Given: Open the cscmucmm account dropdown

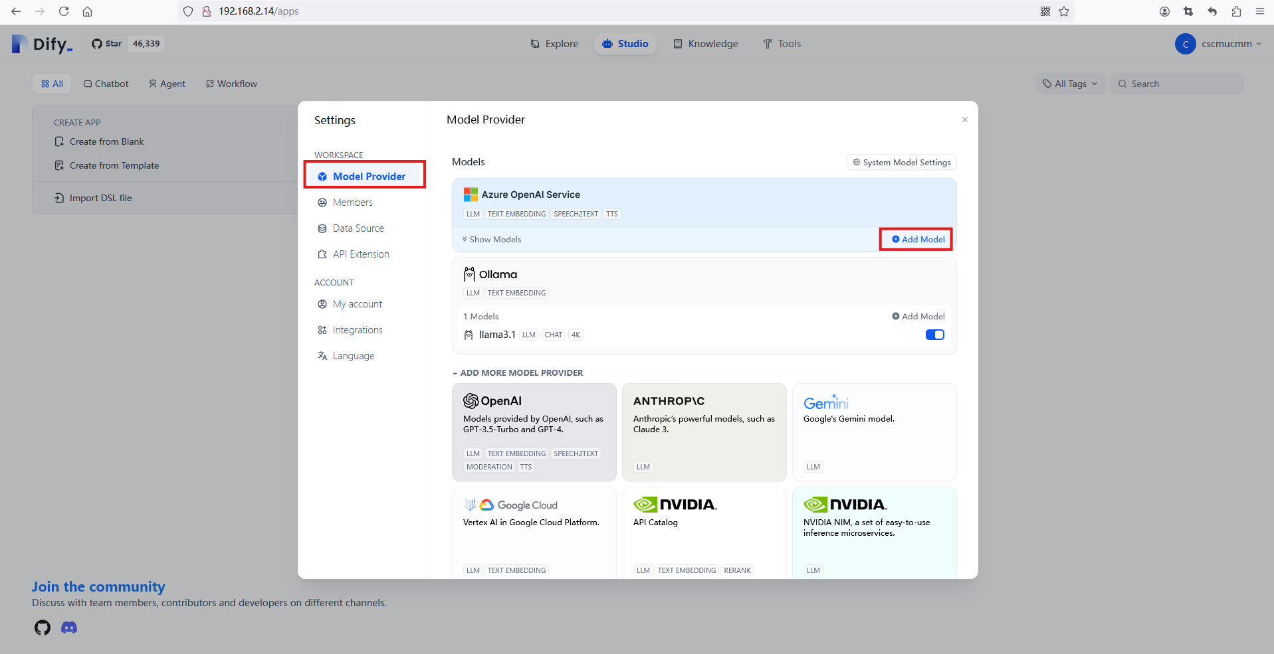Looking at the screenshot, I should (x=1230, y=44).
